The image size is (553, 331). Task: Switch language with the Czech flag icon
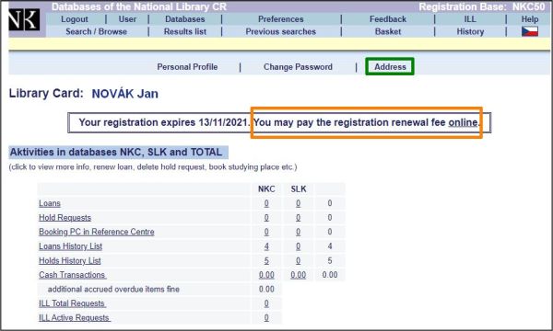530,31
